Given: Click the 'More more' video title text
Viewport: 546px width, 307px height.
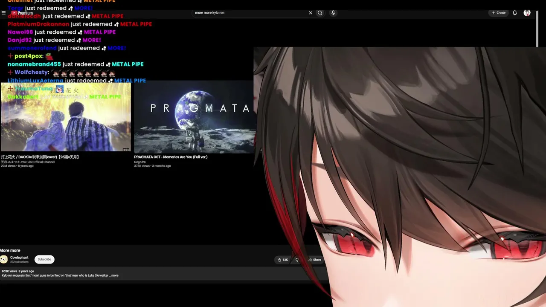Looking at the screenshot, I should [10, 251].
